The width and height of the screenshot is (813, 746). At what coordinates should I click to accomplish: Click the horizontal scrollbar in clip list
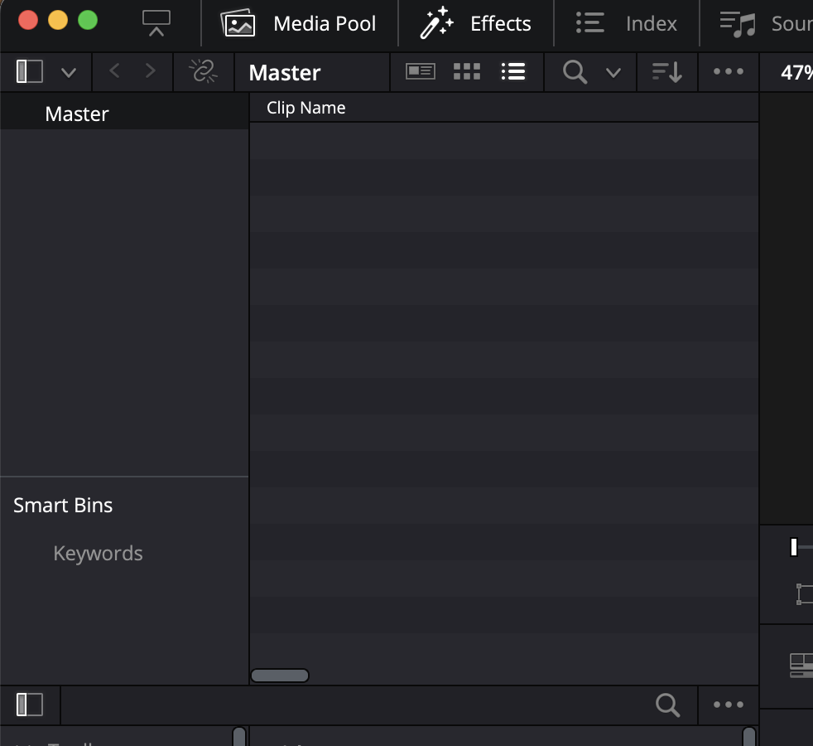[280, 676]
